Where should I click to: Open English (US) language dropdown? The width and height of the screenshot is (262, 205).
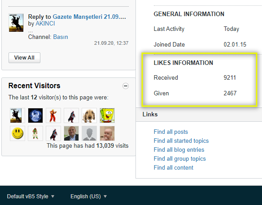[x=88, y=196]
